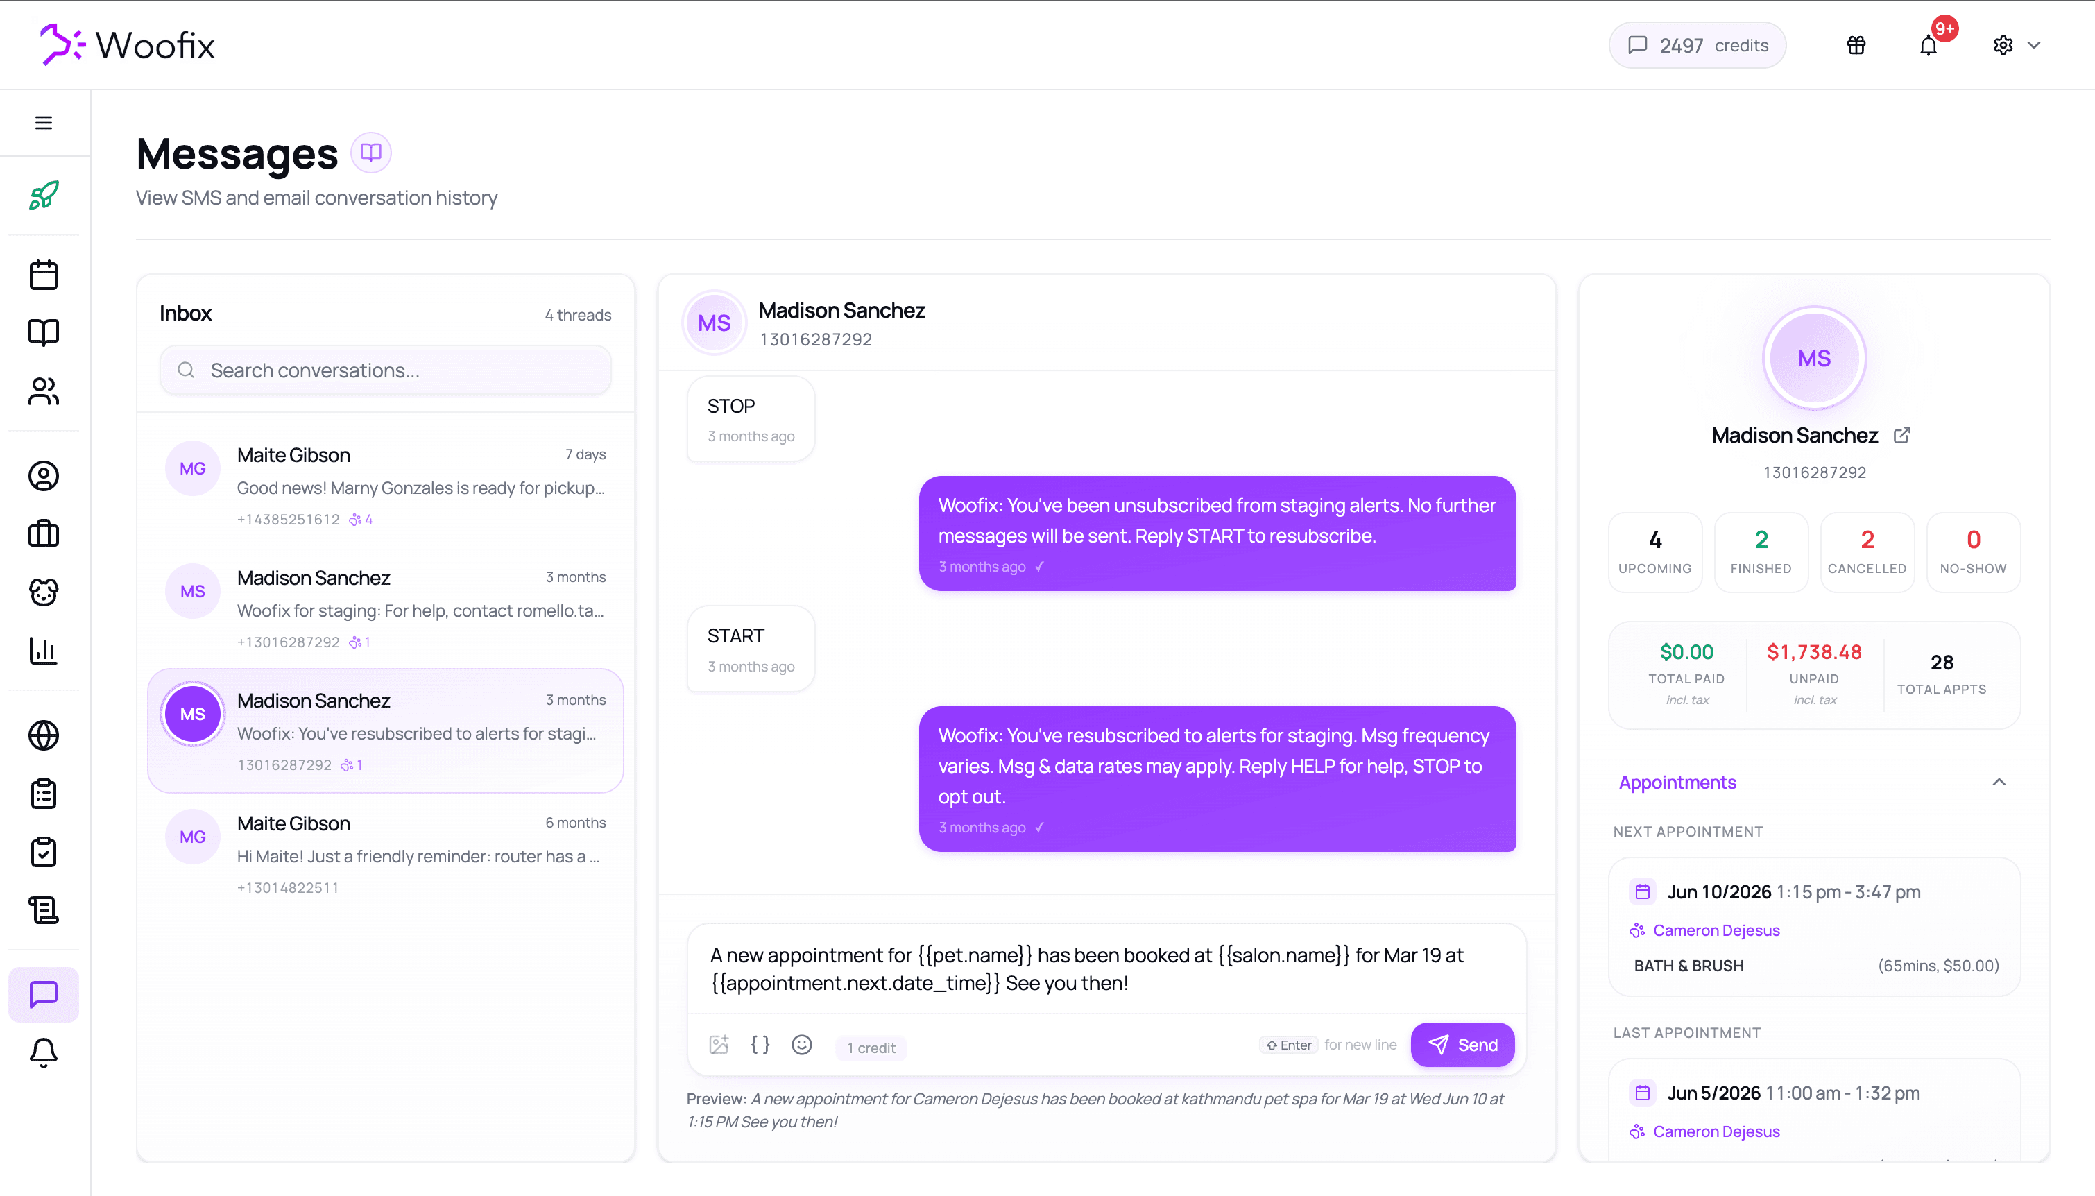Click the BATH & BRUSH service line

[1815, 966]
